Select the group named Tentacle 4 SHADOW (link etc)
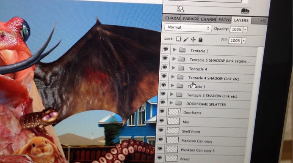293x163 pixels. (213, 78)
